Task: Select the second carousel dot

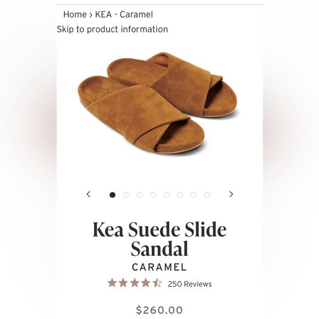Action: 126,195
